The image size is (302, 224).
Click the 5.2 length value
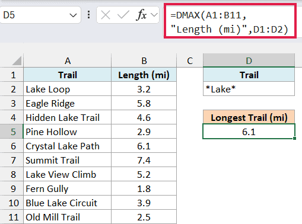click(x=144, y=174)
